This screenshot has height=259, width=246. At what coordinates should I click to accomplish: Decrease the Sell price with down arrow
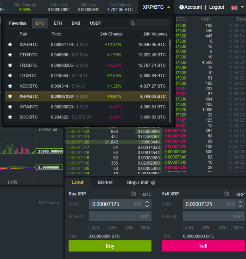240,206
